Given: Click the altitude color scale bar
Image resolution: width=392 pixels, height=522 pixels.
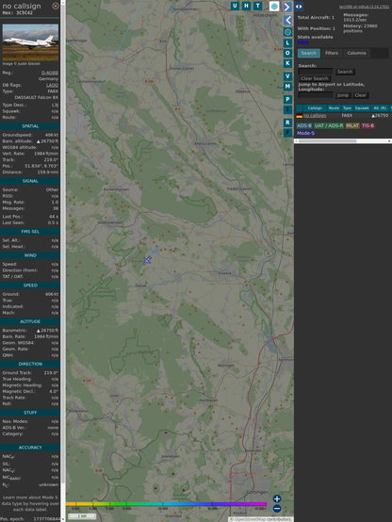Looking at the screenshot, I should (166, 504).
